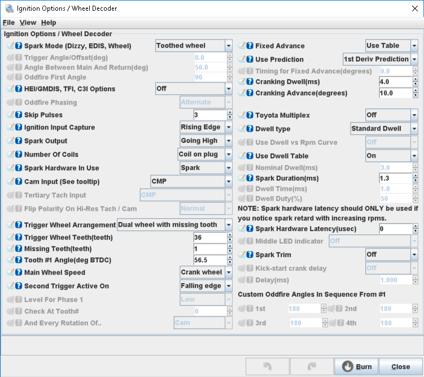Open the File menu
Viewport: 424px width, 377px height.
tap(8, 23)
